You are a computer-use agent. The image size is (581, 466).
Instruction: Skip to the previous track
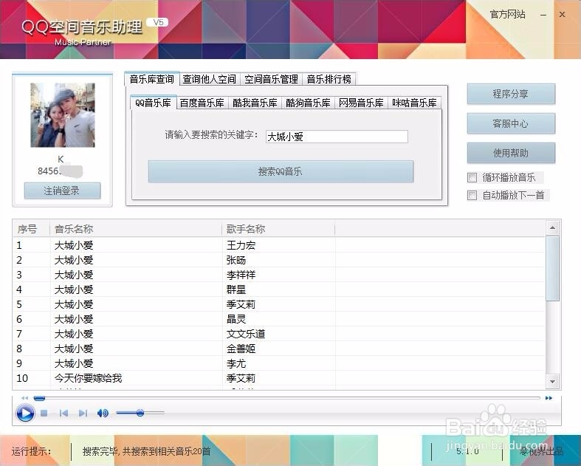coord(63,413)
